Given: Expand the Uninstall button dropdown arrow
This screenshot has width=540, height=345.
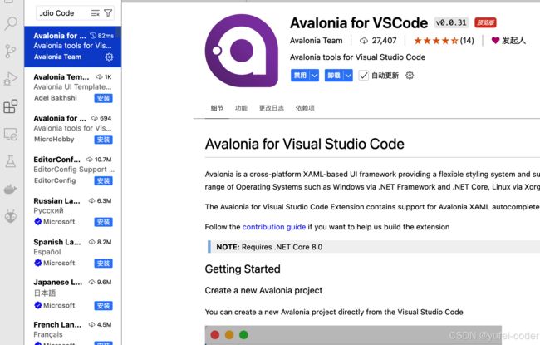Looking at the screenshot, I should tap(348, 76).
